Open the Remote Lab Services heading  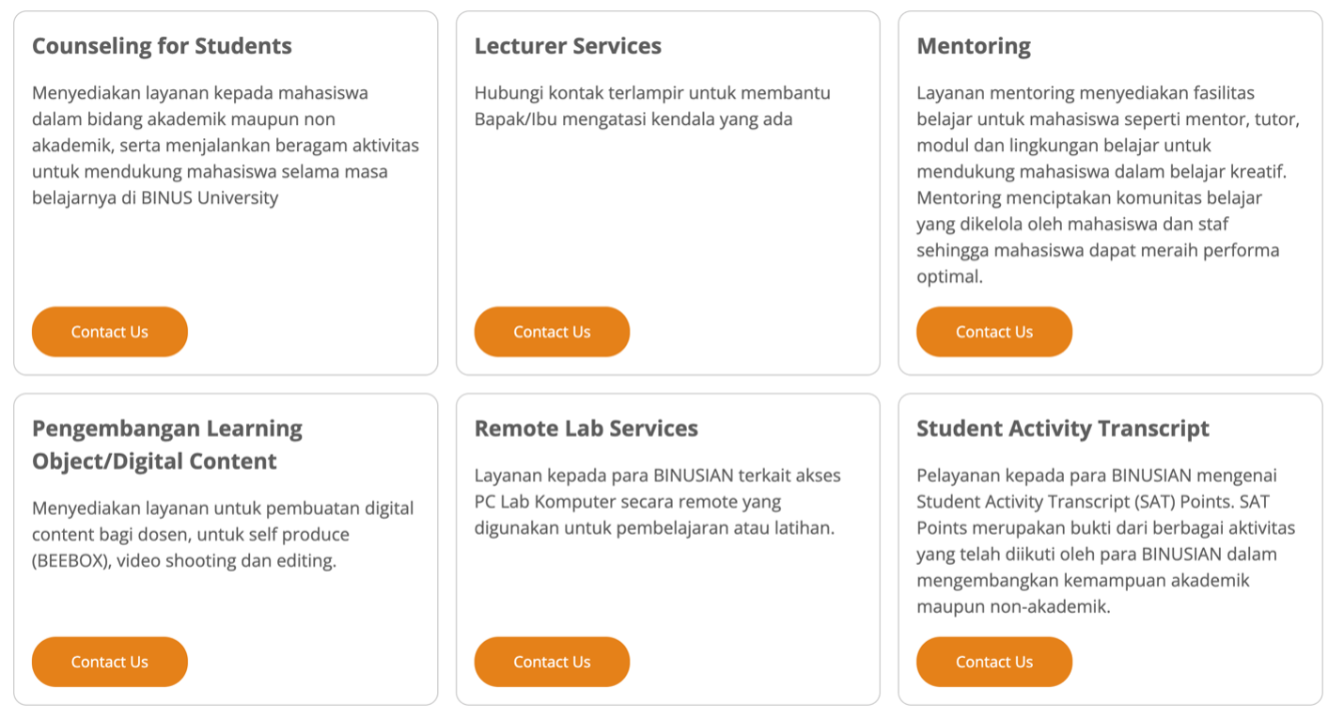coord(586,428)
